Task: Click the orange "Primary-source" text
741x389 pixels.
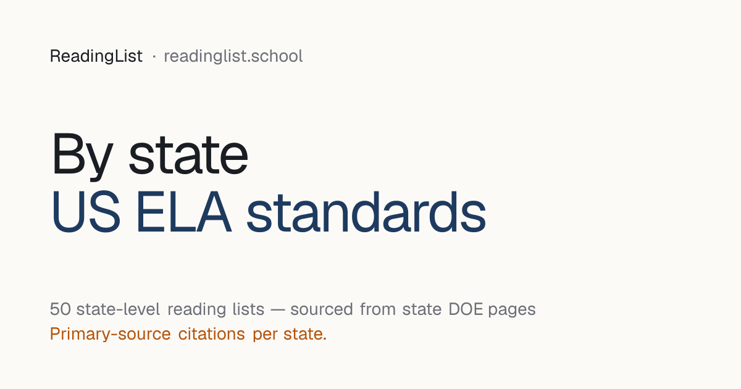Action: [111, 334]
